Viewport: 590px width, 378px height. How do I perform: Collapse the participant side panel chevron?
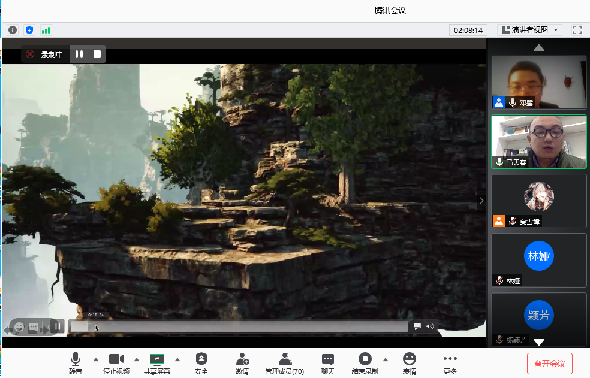481,201
